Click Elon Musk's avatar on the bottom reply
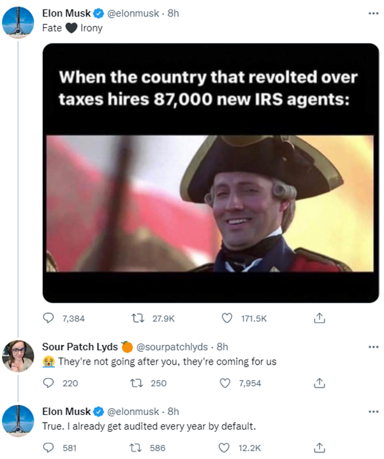 click(18, 421)
